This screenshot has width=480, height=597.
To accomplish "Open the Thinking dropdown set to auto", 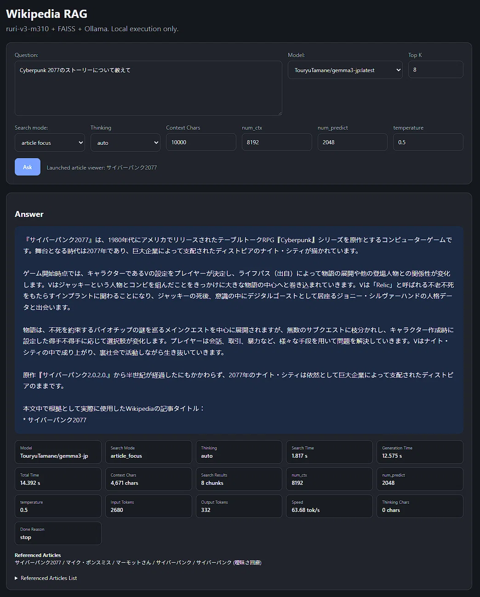I will tap(126, 142).
